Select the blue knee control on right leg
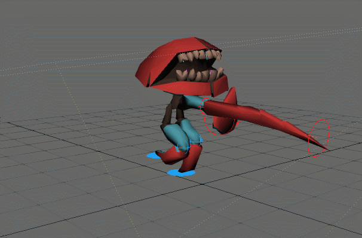Viewport: 362px width, 238px height. (x=197, y=140)
